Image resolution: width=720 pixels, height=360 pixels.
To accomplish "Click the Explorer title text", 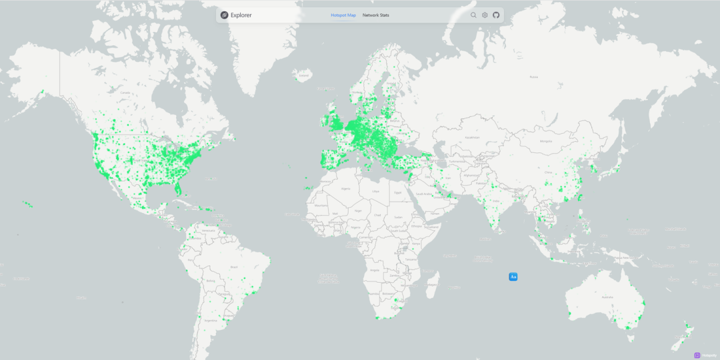I will tap(241, 15).
